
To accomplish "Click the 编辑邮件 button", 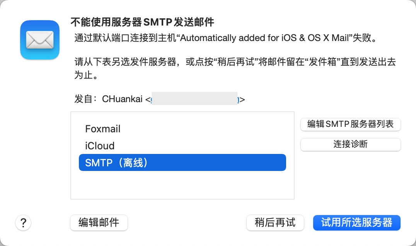I will pyautogui.click(x=99, y=222).
